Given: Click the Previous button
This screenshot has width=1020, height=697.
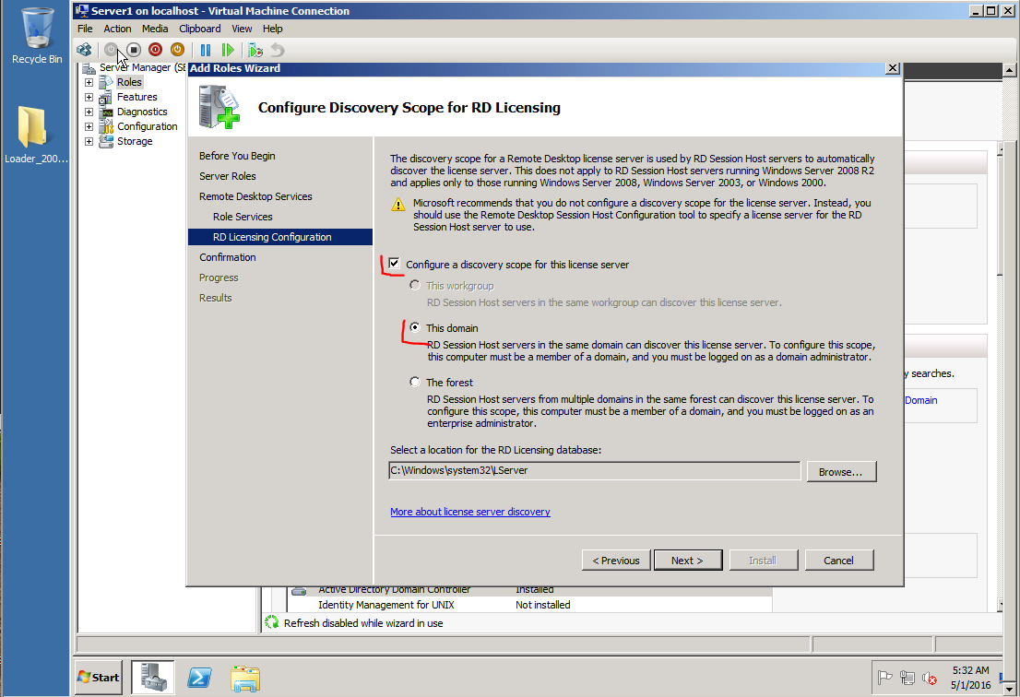Looking at the screenshot, I should (x=616, y=561).
